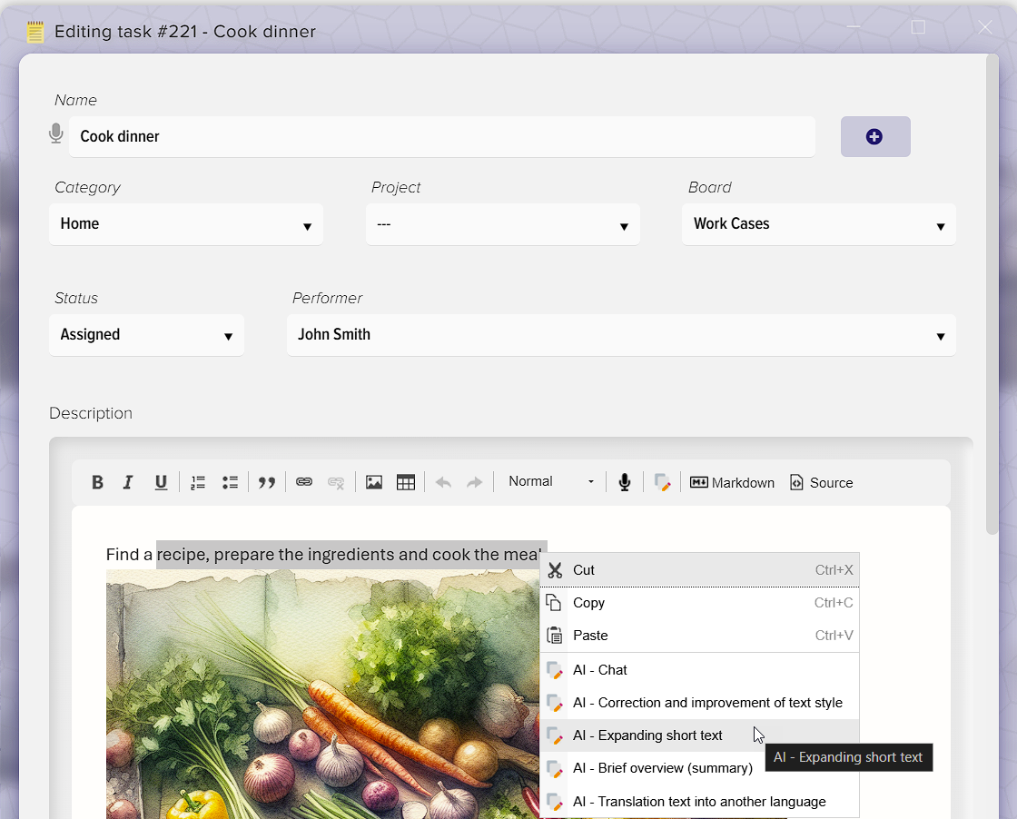Close the Editing task window
The width and height of the screenshot is (1017, 819).
985,27
